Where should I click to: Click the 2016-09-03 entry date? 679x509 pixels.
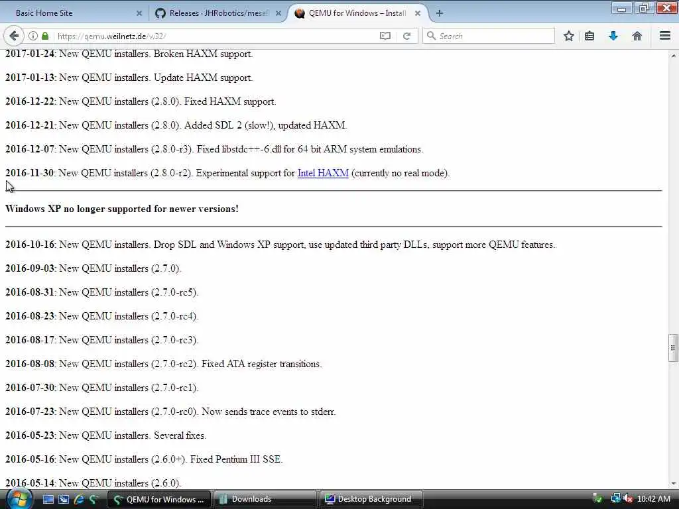pos(30,268)
